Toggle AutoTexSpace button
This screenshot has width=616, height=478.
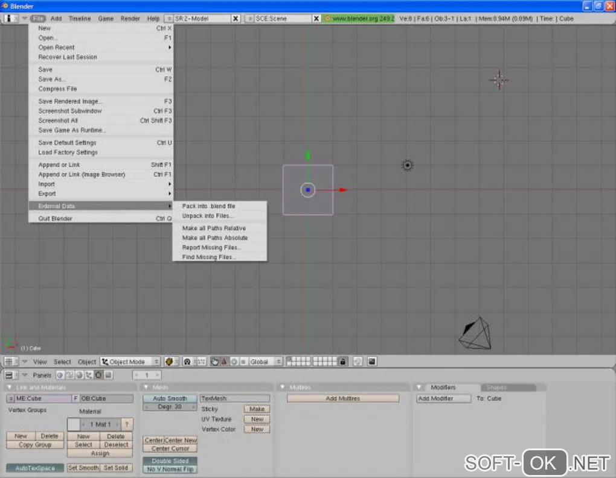click(35, 468)
